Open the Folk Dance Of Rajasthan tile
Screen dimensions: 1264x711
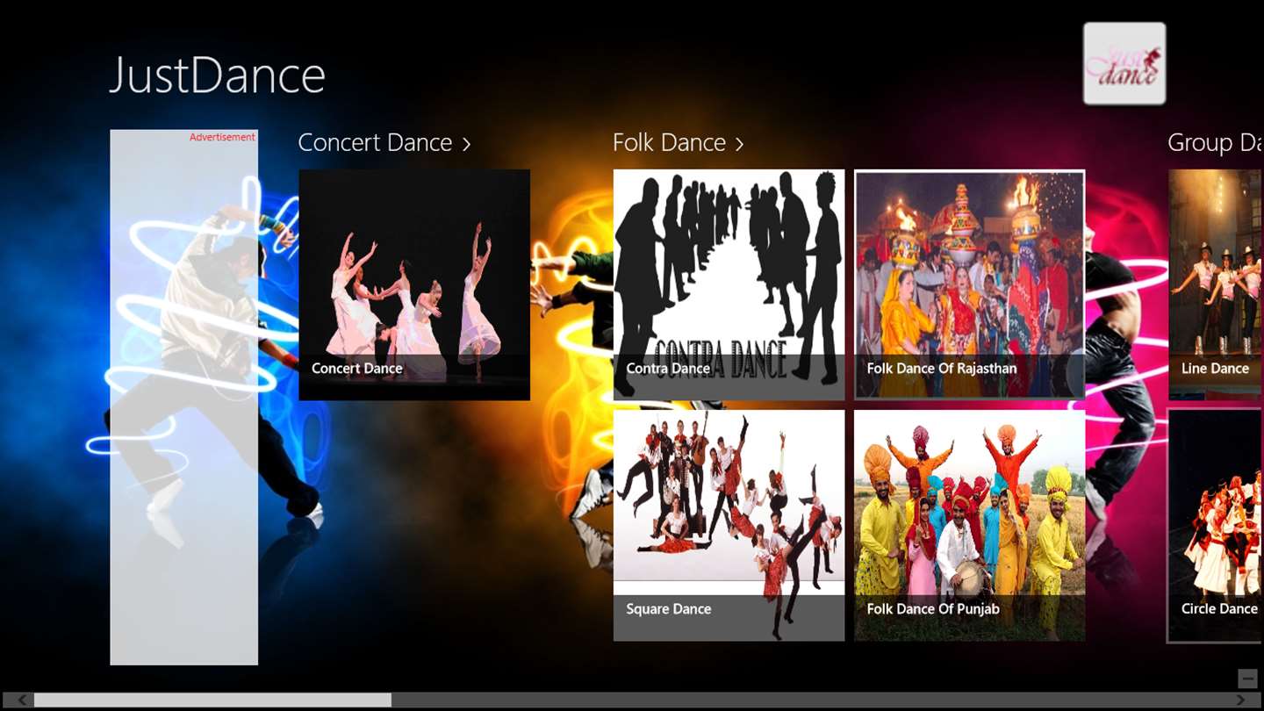(970, 284)
